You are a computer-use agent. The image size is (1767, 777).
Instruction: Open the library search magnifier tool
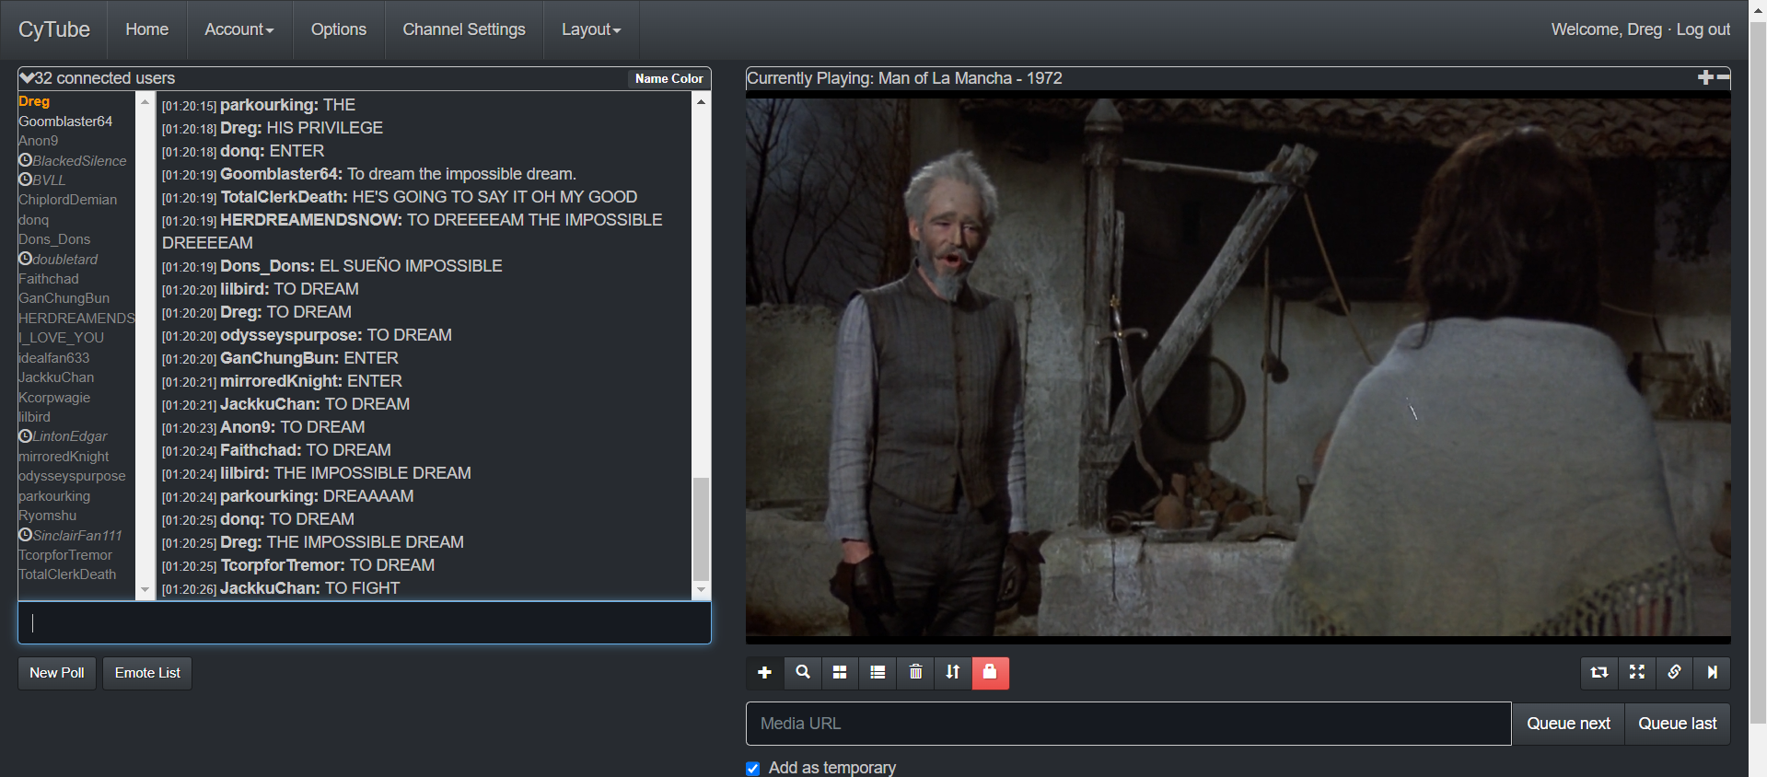(x=803, y=673)
